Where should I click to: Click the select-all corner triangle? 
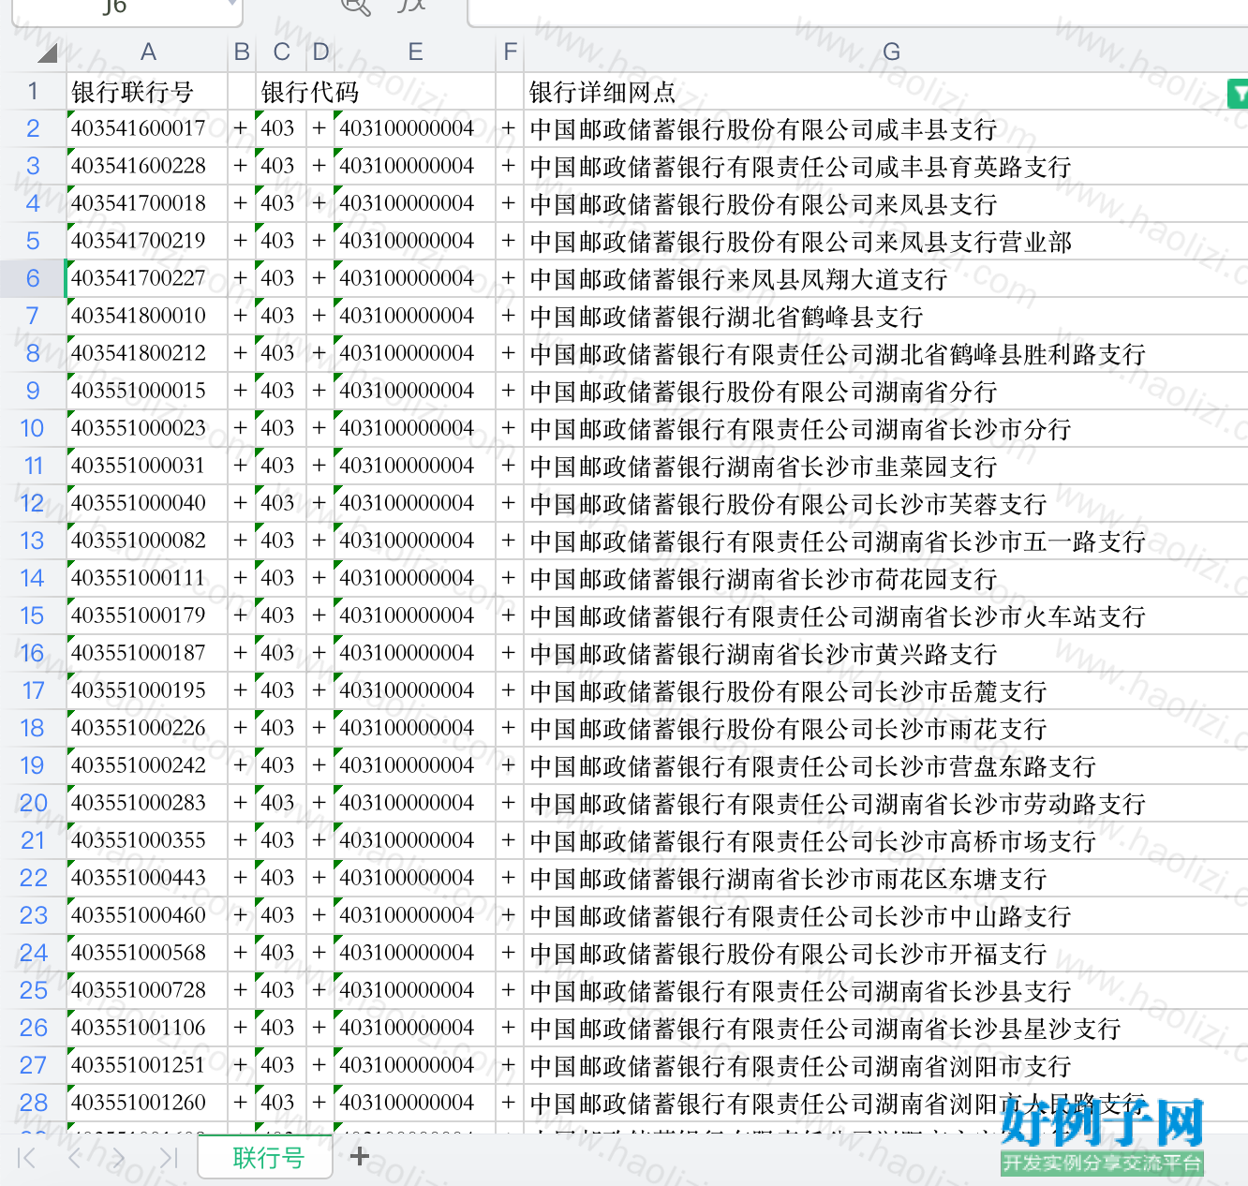point(47,52)
